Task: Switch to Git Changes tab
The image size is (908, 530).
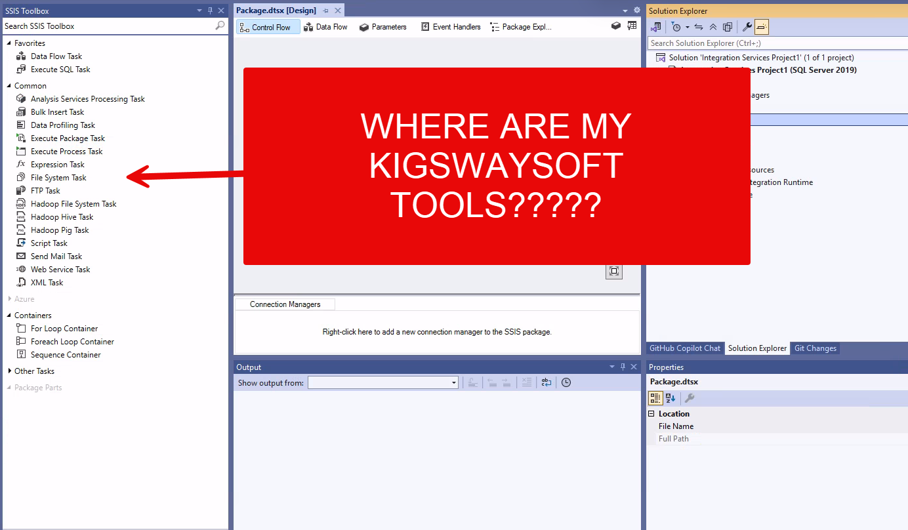Action: [x=815, y=348]
